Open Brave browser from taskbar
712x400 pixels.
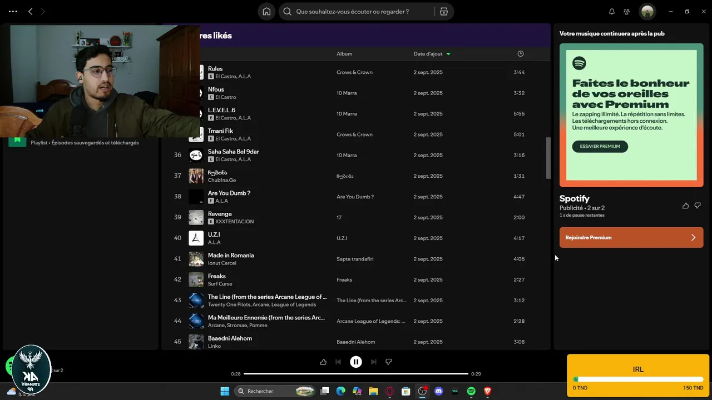[488, 391]
